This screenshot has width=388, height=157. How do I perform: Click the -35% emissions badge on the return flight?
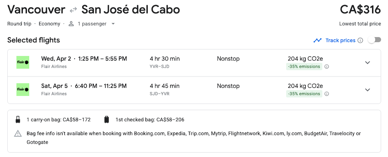click(304, 94)
